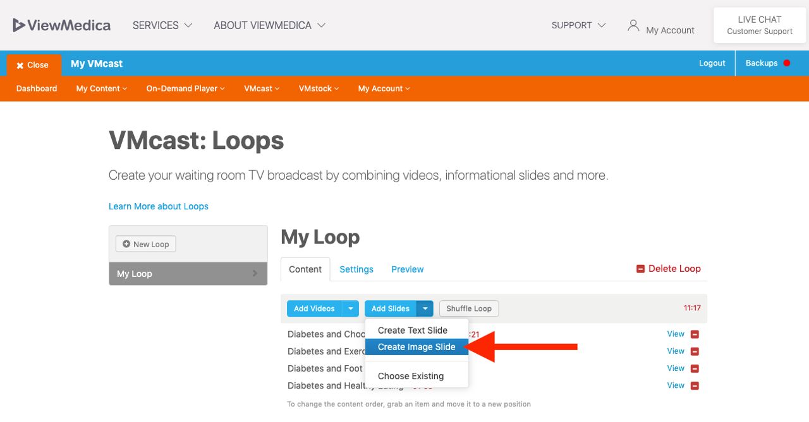Click the red notification dot beside Backups
Viewport: 809px width, 422px height.
point(787,62)
